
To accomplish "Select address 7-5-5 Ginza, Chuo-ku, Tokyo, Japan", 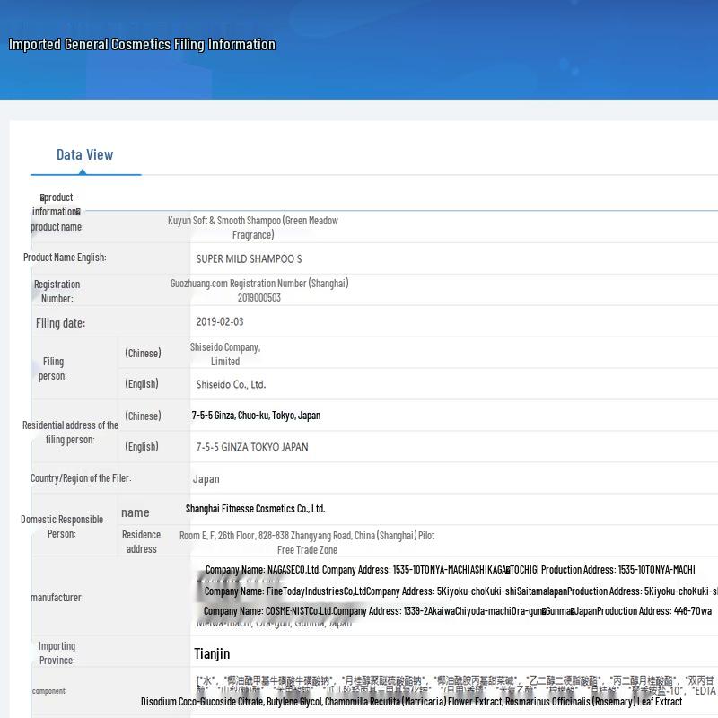I will point(256,416).
